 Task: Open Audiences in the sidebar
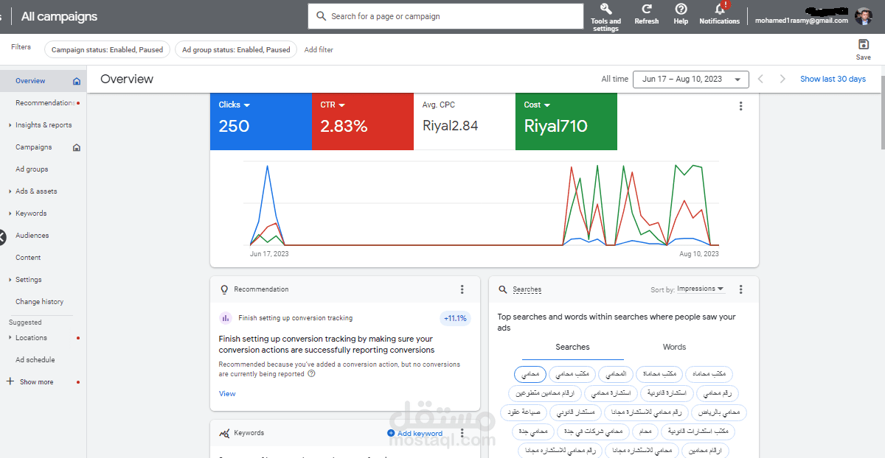(x=32, y=236)
